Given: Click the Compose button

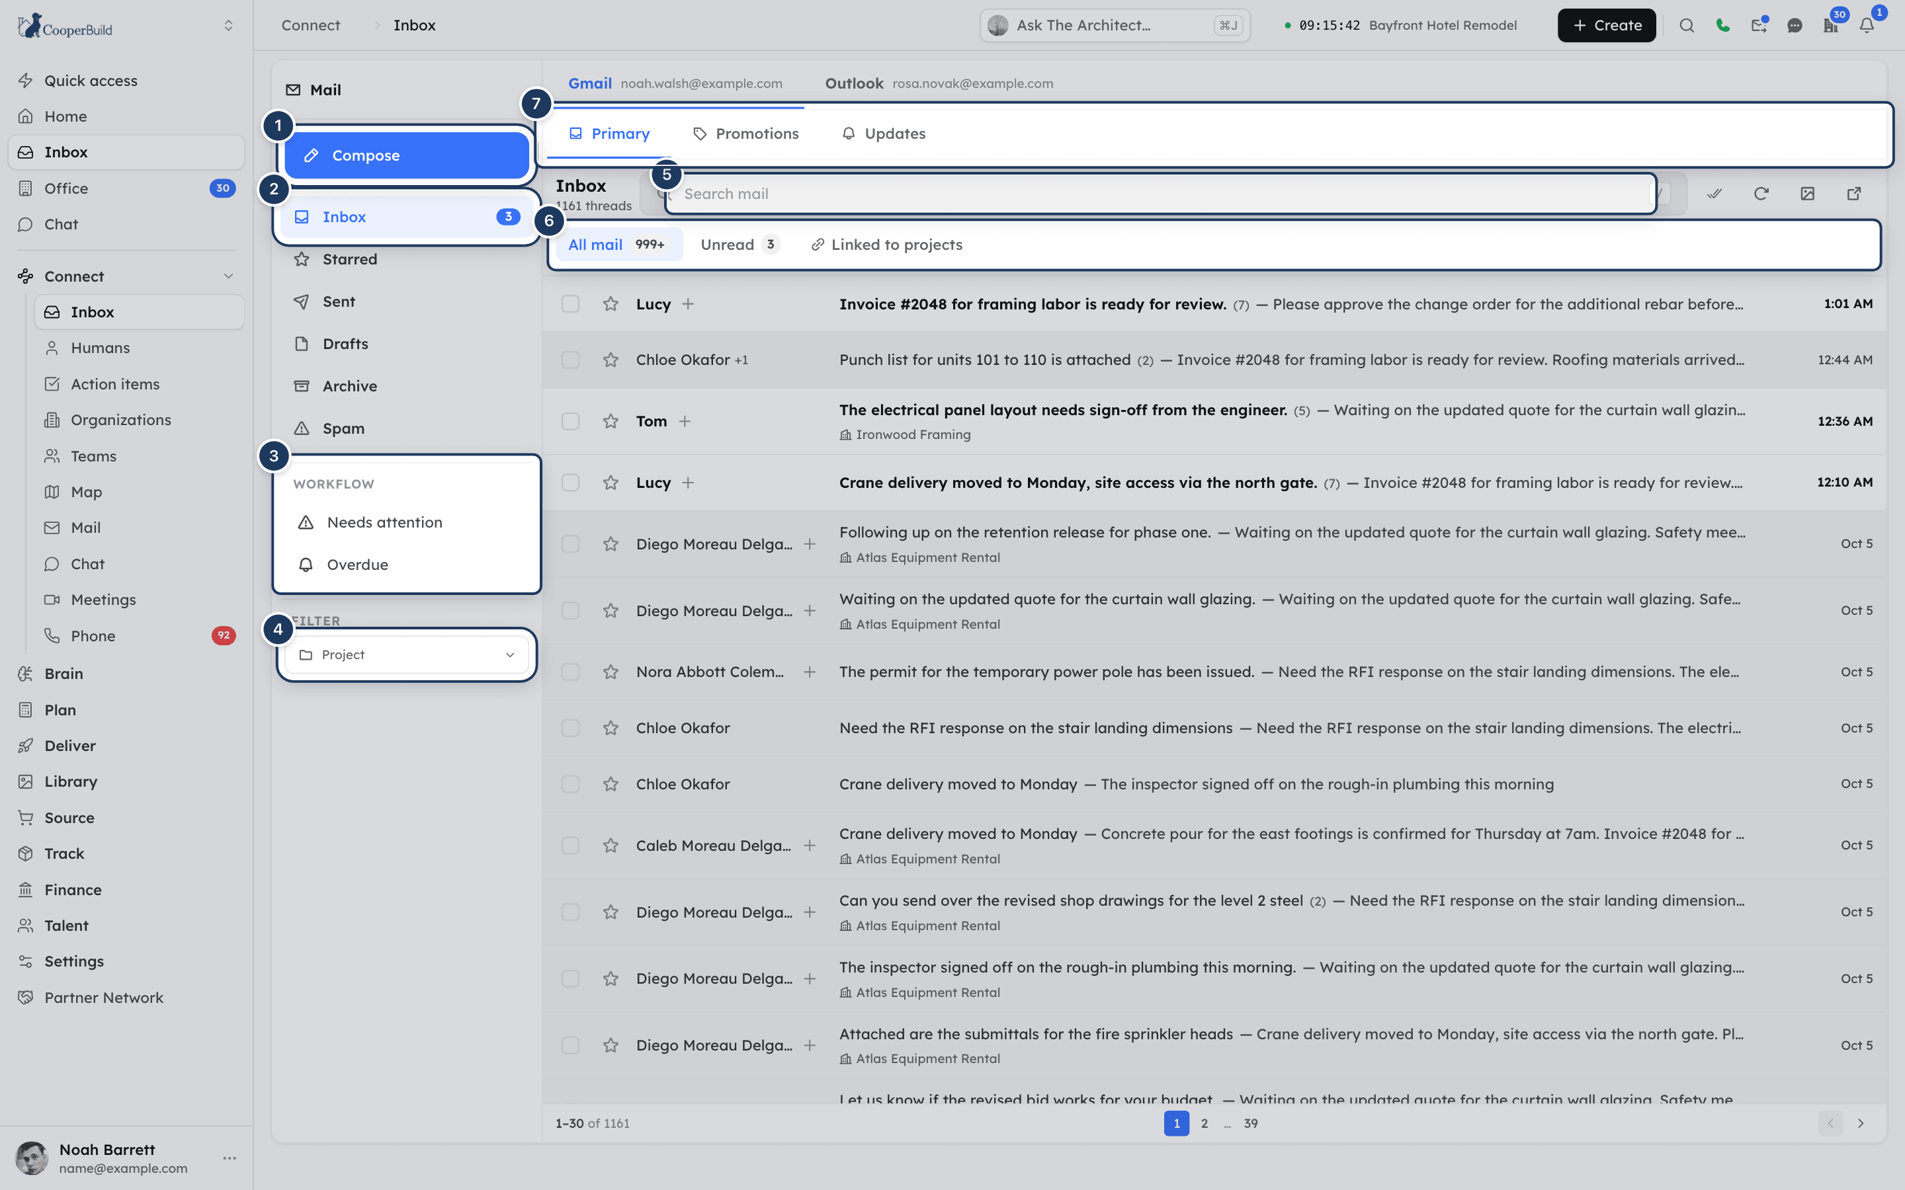Looking at the screenshot, I should tap(406, 155).
